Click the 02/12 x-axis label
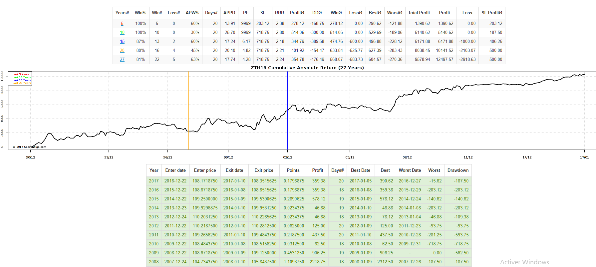The image size is (596, 267). 288,157
